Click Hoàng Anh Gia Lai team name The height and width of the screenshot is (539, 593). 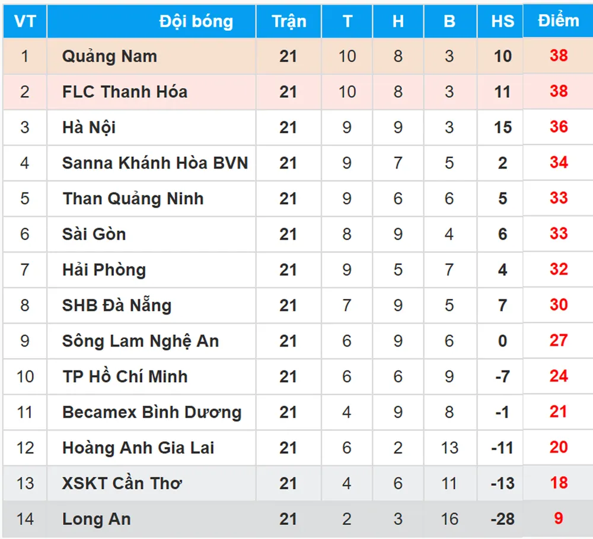138,448
